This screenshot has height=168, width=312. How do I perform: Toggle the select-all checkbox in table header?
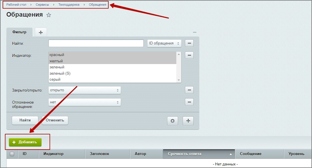[x=12, y=154]
